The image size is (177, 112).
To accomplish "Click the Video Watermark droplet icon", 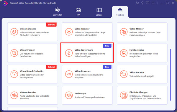I will pos(69,53).
